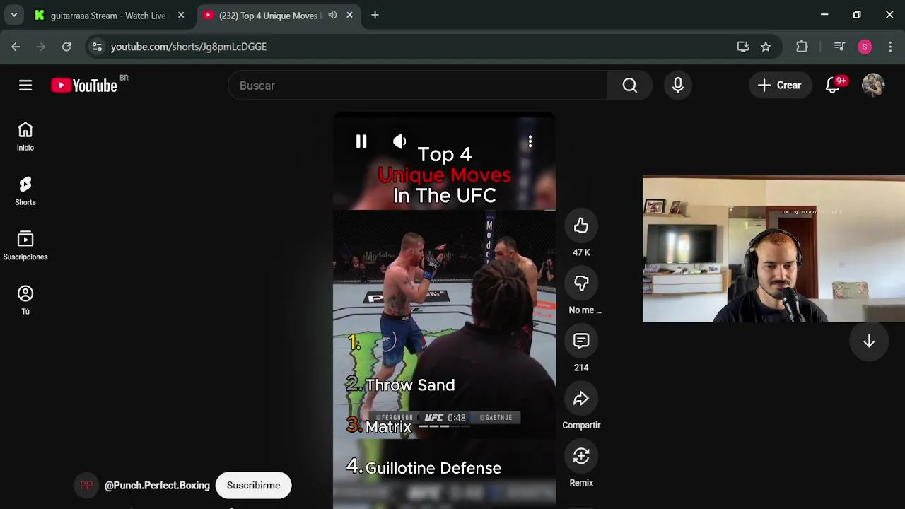The image size is (905, 509).
Task: Open a new browser tab
Action: (375, 16)
